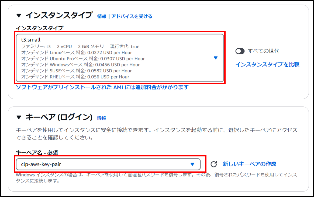Click the AMI 追加料金 notice link

click(x=102, y=87)
